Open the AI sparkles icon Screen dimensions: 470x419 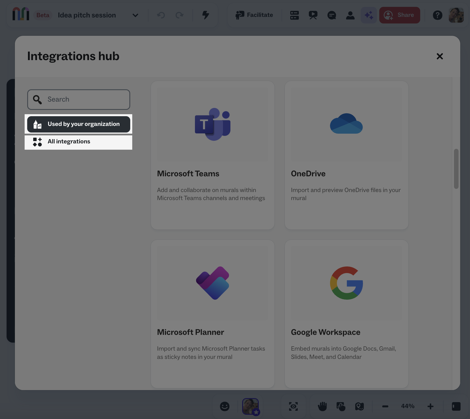369,15
